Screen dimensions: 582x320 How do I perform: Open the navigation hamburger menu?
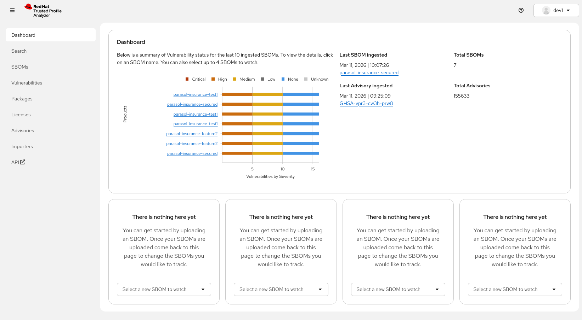click(x=12, y=10)
